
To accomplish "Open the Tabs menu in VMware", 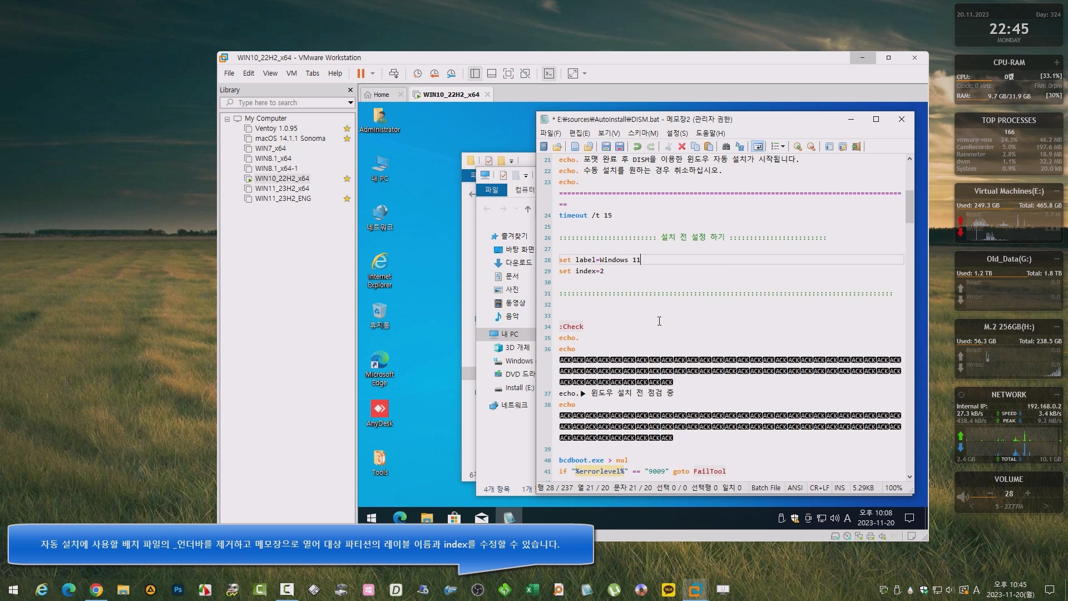I will (x=313, y=73).
